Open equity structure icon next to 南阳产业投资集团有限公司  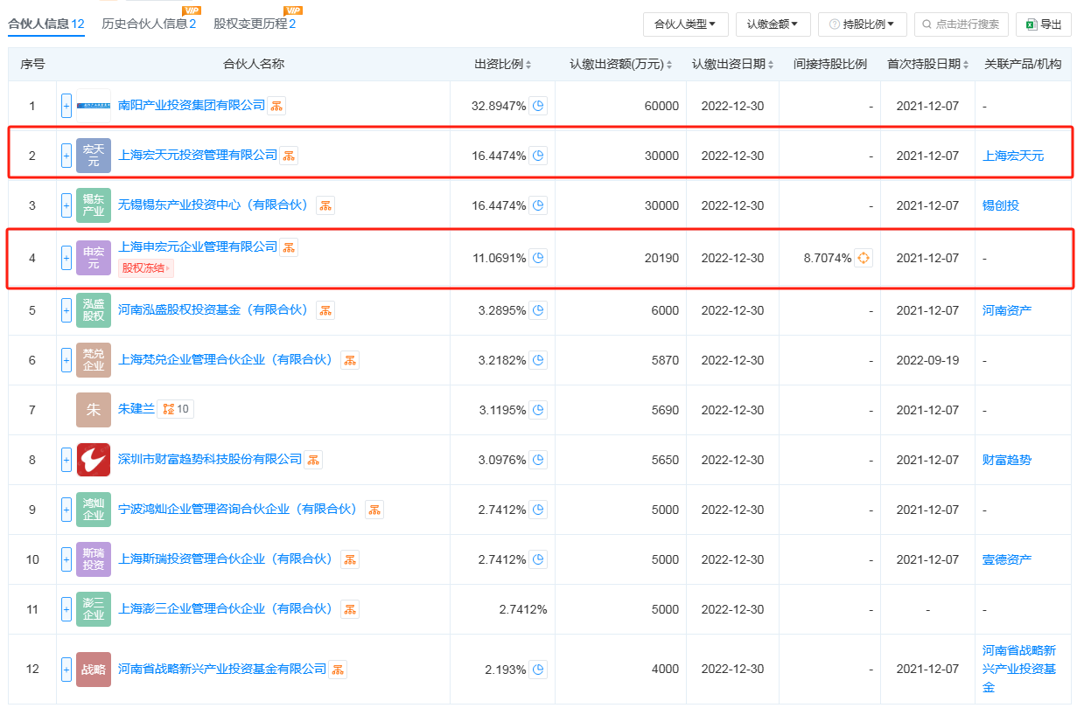[276, 106]
